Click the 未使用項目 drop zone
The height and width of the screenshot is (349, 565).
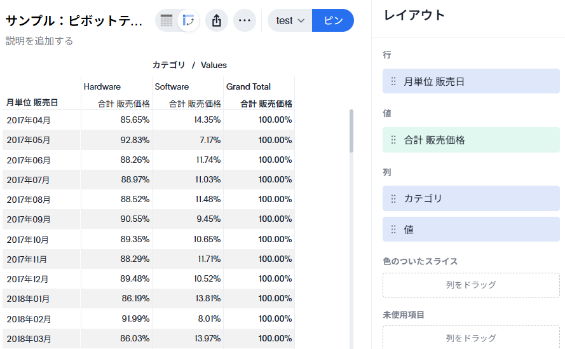pos(471,338)
